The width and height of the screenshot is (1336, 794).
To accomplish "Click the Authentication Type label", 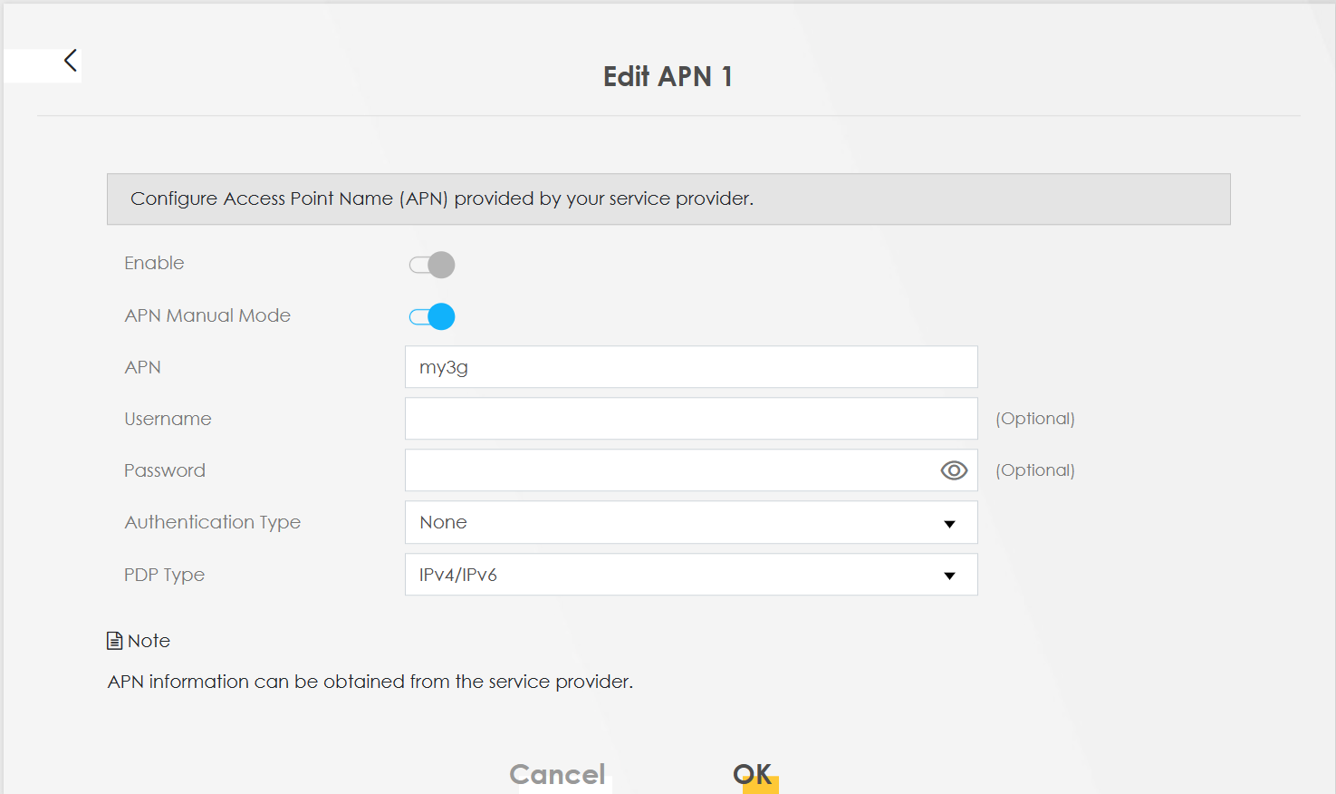I will (x=212, y=523).
